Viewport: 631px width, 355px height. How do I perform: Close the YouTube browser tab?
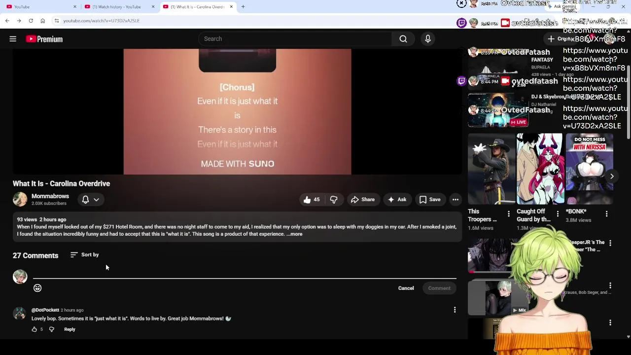click(x=75, y=7)
